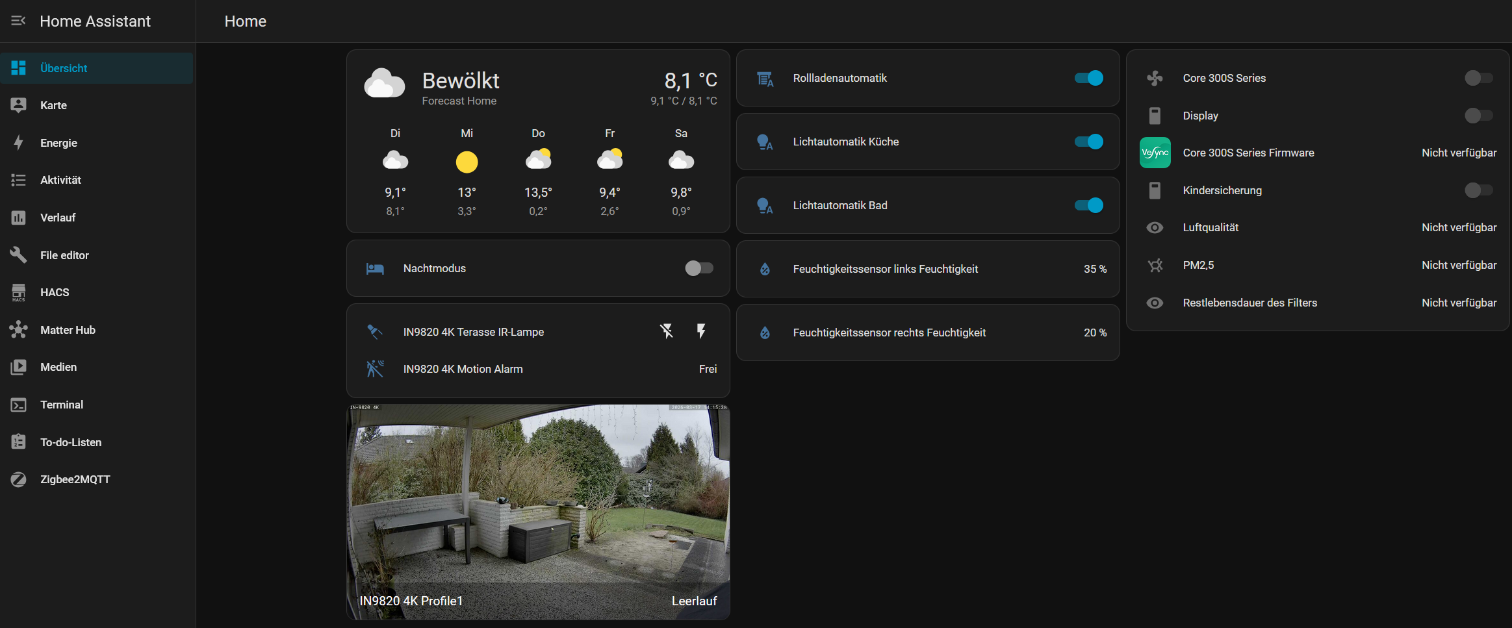Click the PM2,5 sensor icon
This screenshot has width=1512, height=628.
(1155, 265)
